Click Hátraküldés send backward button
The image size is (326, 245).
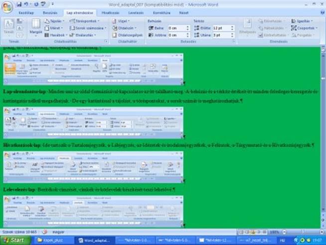point(272,28)
